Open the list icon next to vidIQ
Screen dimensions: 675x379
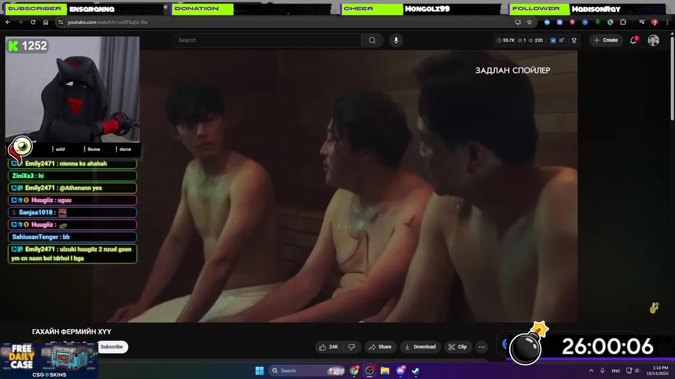coord(562,40)
